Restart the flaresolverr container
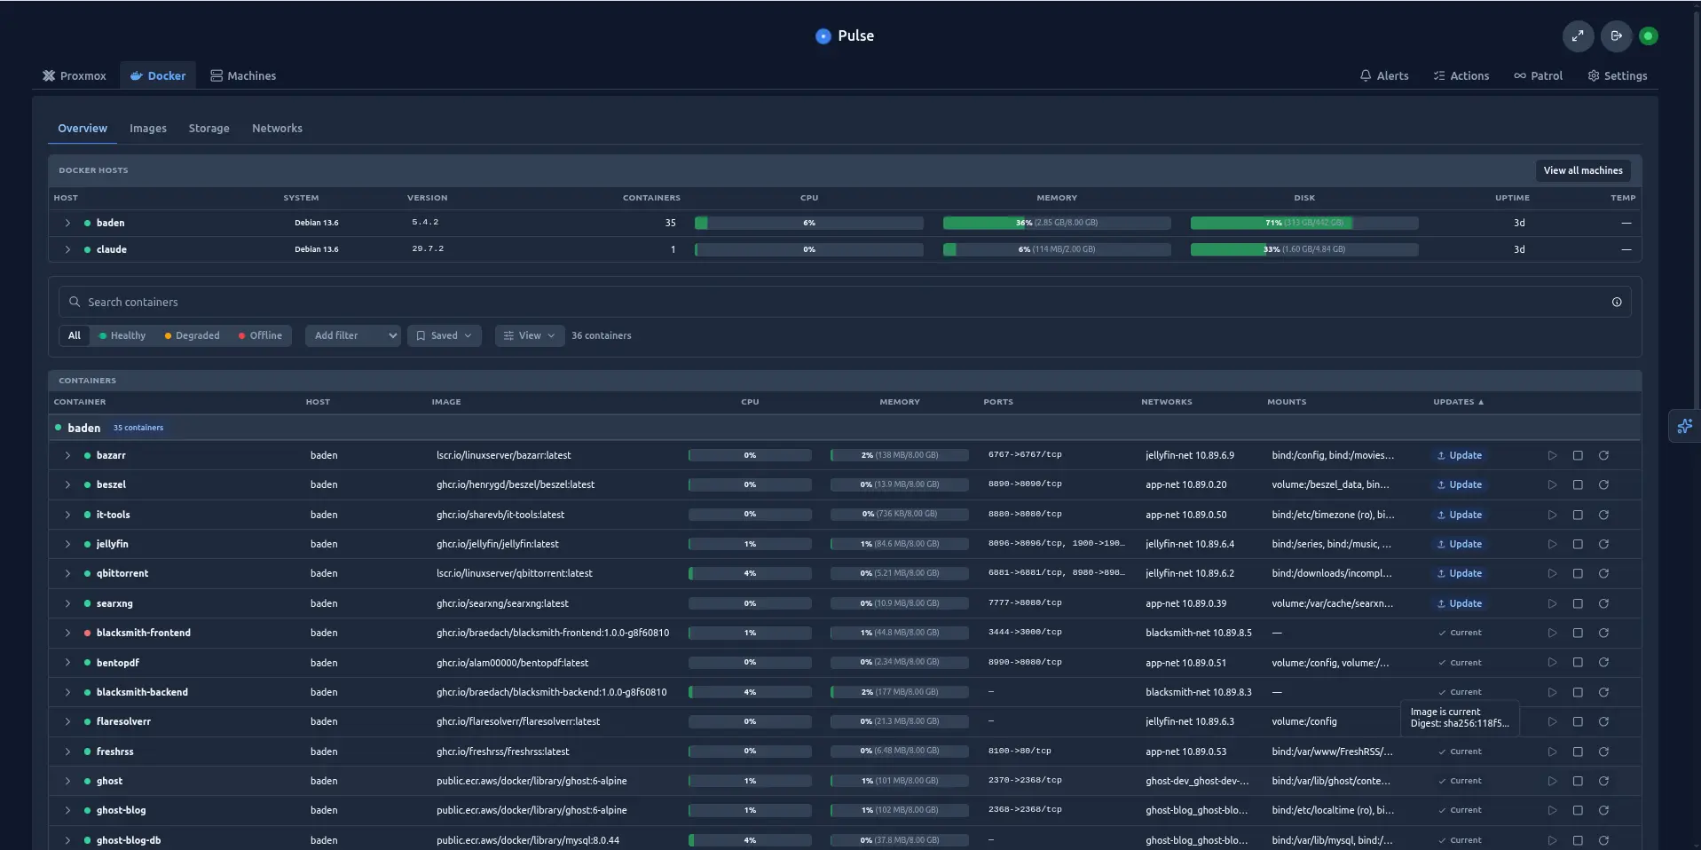This screenshot has height=850, width=1701. pyautogui.click(x=1603, y=722)
